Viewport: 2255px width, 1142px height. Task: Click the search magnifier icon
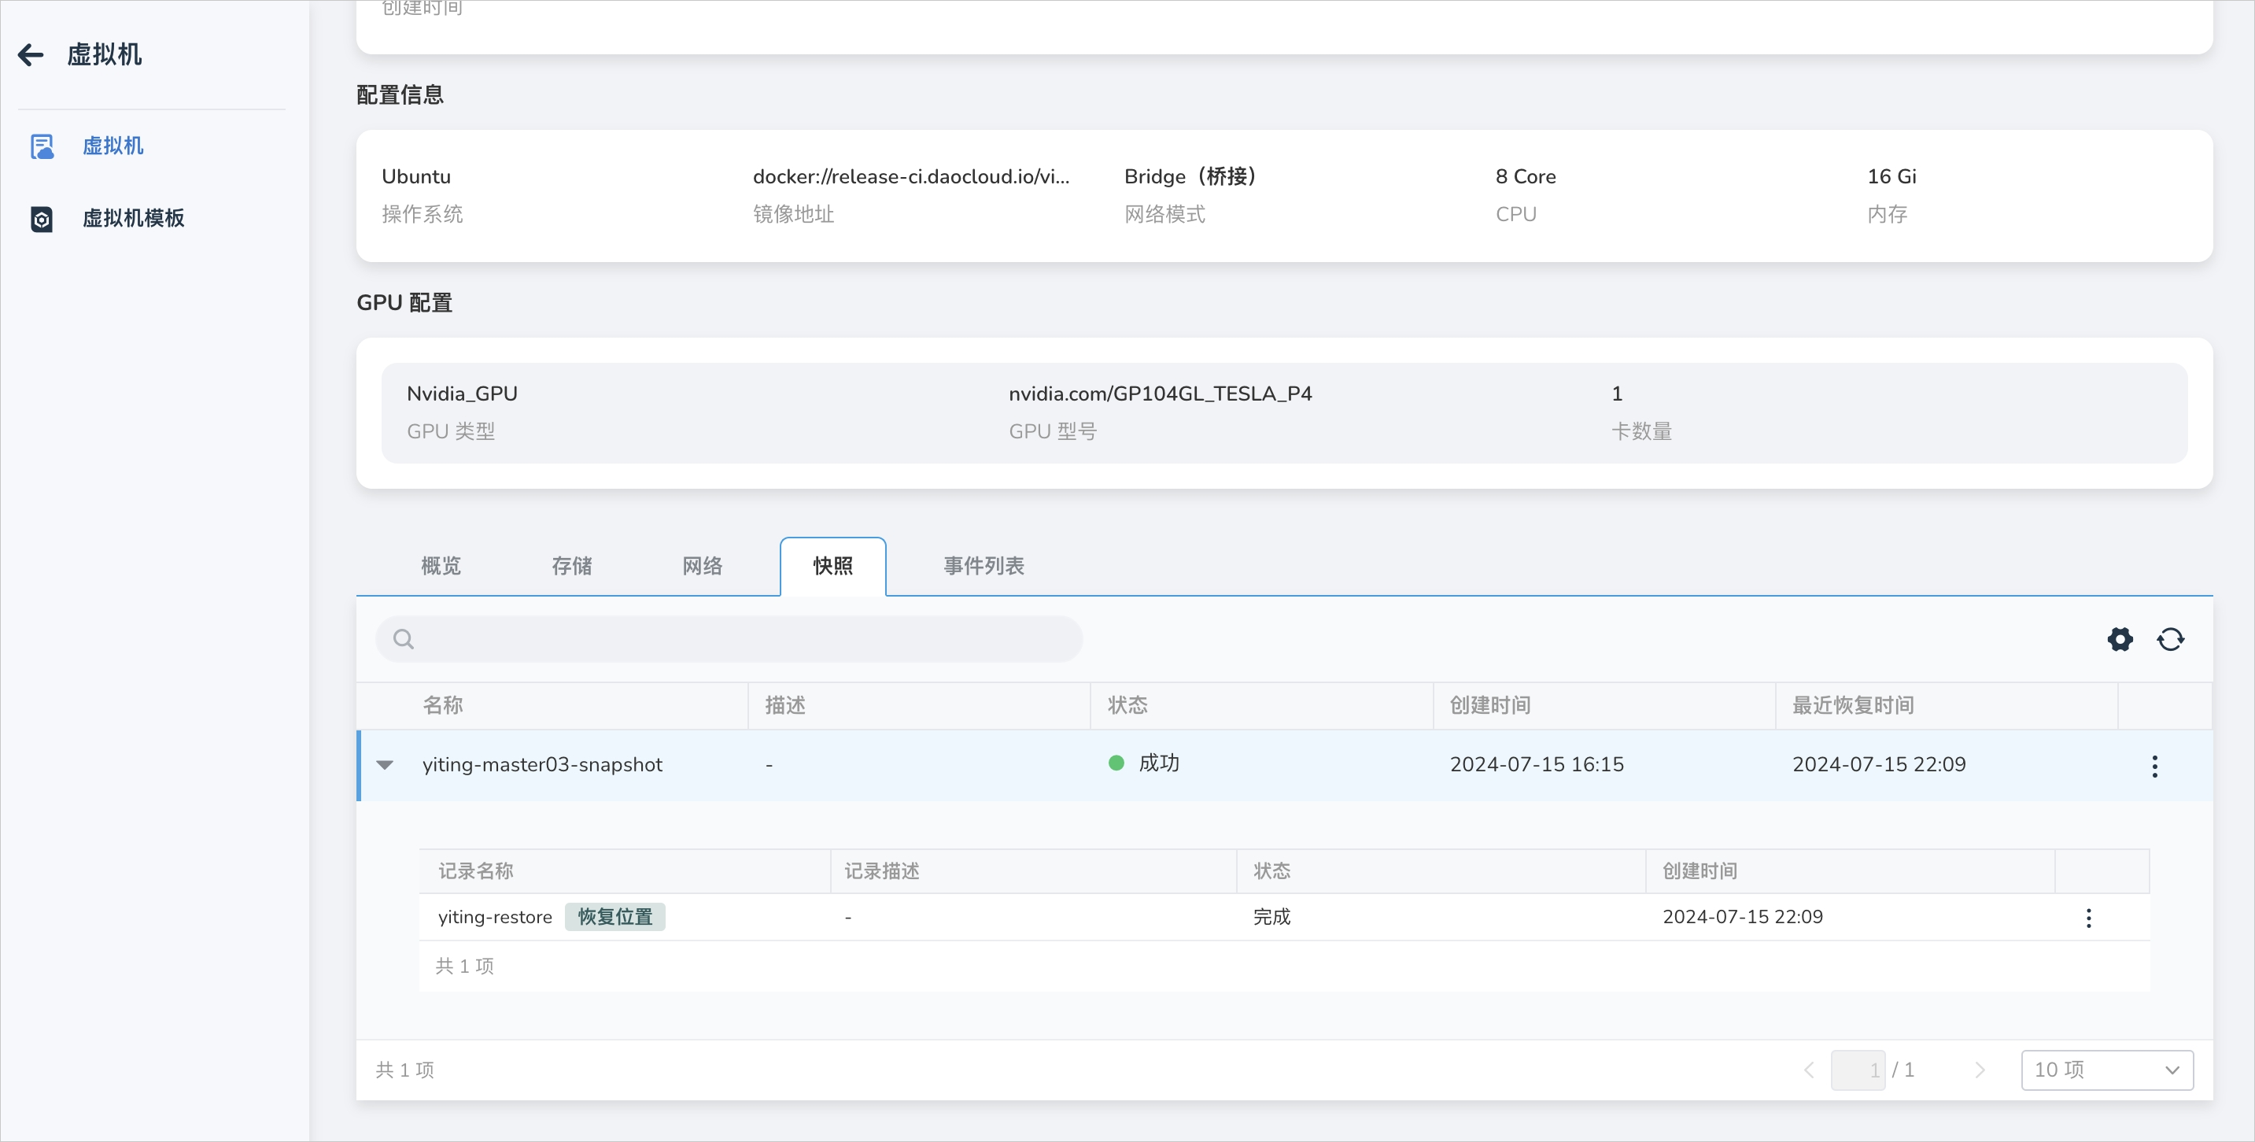[x=404, y=638]
